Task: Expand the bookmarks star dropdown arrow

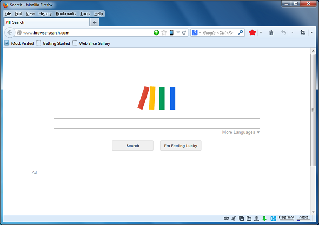Action: pyautogui.click(x=261, y=32)
